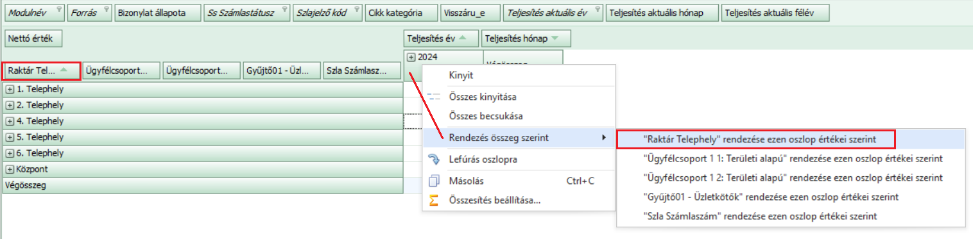Click the second Ügyfélcsoport... row field header
Viewport: 973px width, 239px height.
click(202, 70)
